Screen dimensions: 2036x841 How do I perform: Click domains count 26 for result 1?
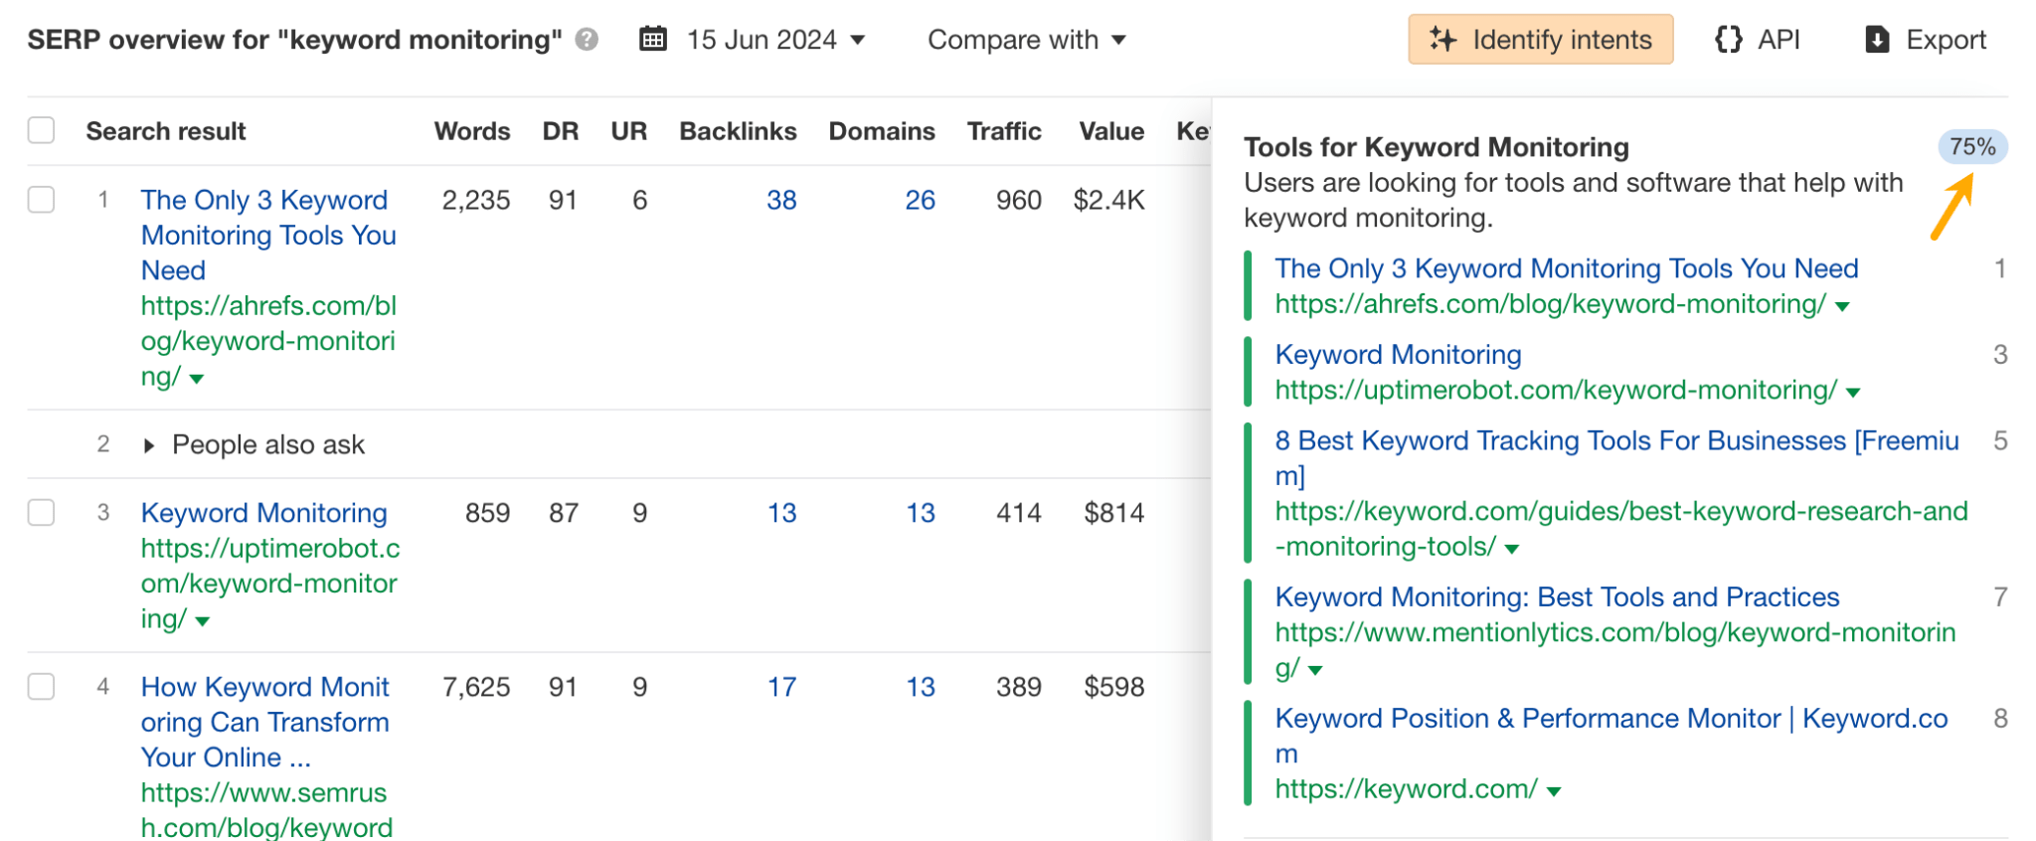coord(920,200)
